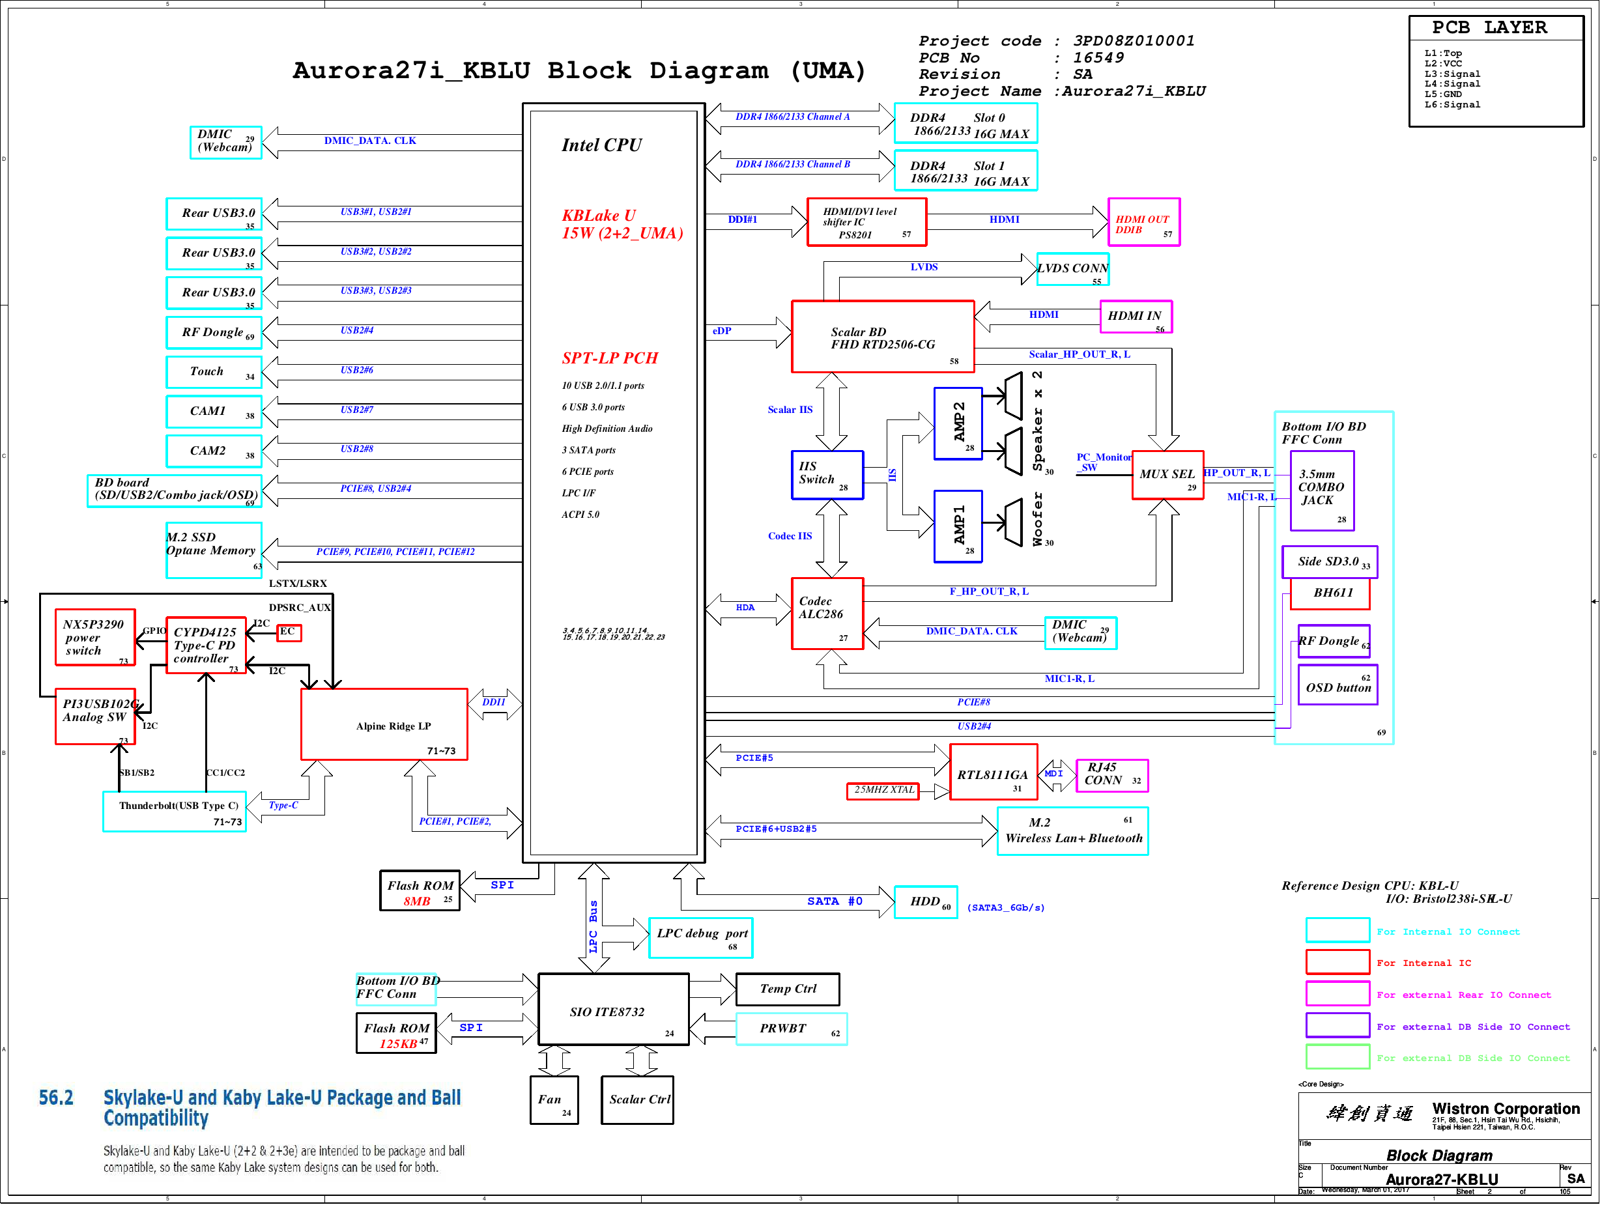
Task: Select the Bottom I/O BD FFC Conn block near SIO
Action: (396, 989)
